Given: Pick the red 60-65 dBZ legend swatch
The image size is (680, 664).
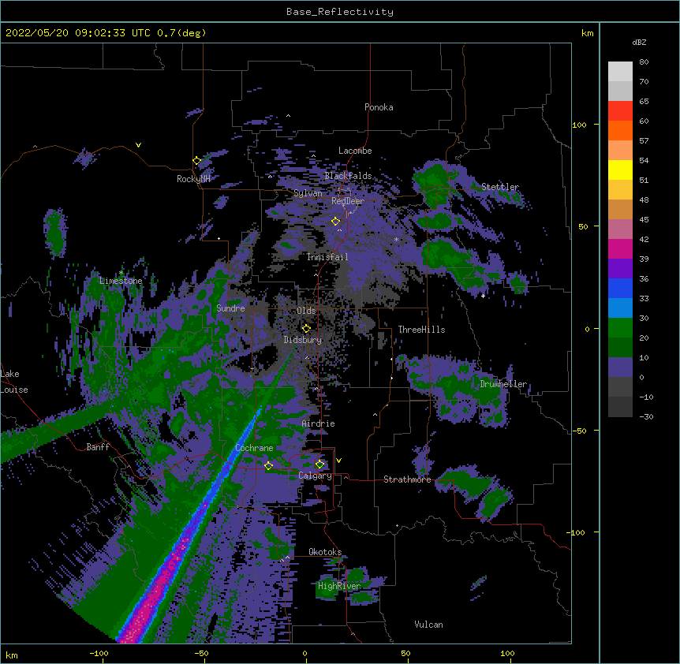Looking at the screenshot, I should [x=620, y=110].
